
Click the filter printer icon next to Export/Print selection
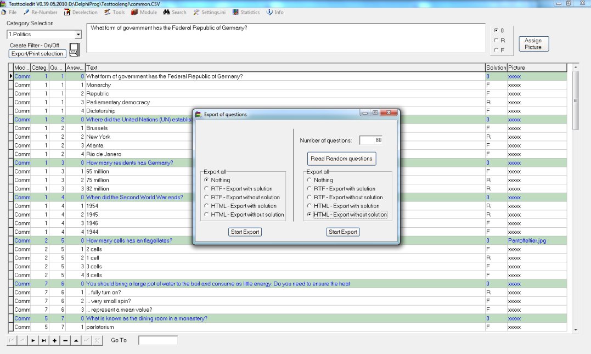(x=74, y=50)
